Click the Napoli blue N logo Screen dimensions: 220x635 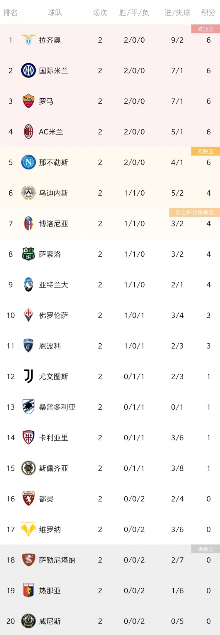[x=28, y=162]
